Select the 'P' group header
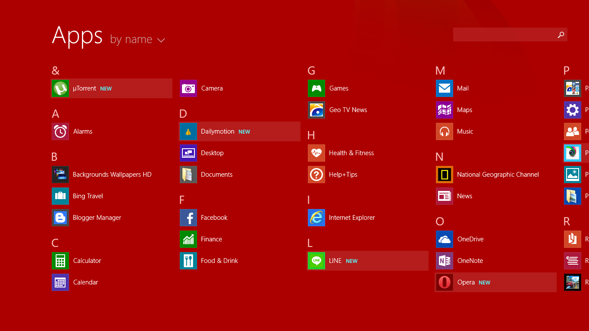Image resolution: width=589 pixels, height=331 pixels. click(x=567, y=71)
